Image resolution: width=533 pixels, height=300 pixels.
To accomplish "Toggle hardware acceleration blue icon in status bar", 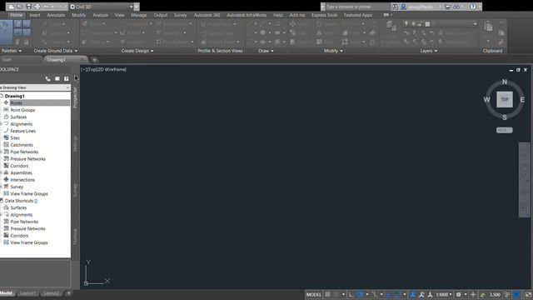I will pos(517,294).
